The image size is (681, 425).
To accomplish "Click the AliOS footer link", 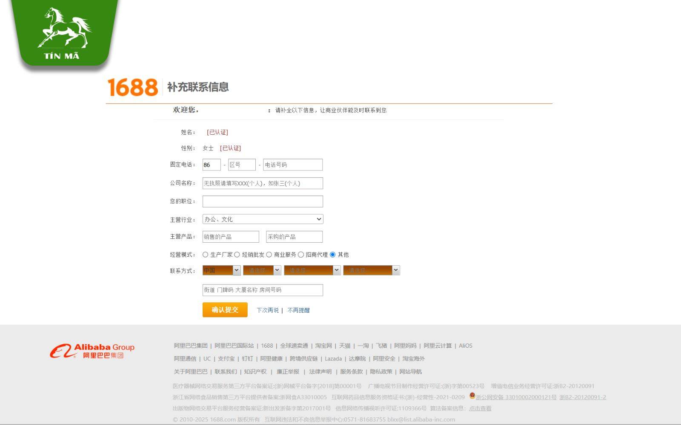I will (465, 346).
